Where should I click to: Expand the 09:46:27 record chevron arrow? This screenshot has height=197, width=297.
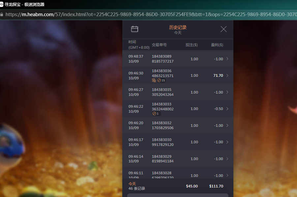227,92
